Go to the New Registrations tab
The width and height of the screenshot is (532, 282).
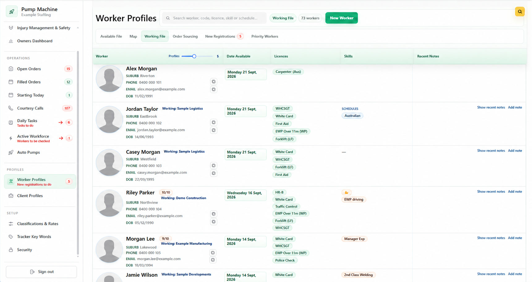click(x=224, y=36)
